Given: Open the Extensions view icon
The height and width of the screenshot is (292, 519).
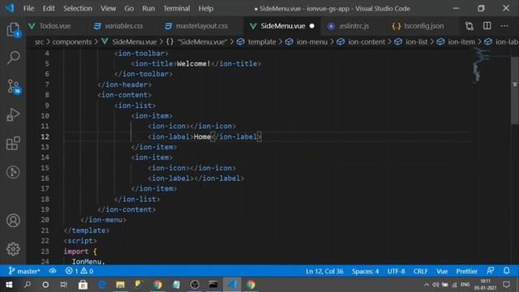Looking at the screenshot, I should (x=13, y=144).
